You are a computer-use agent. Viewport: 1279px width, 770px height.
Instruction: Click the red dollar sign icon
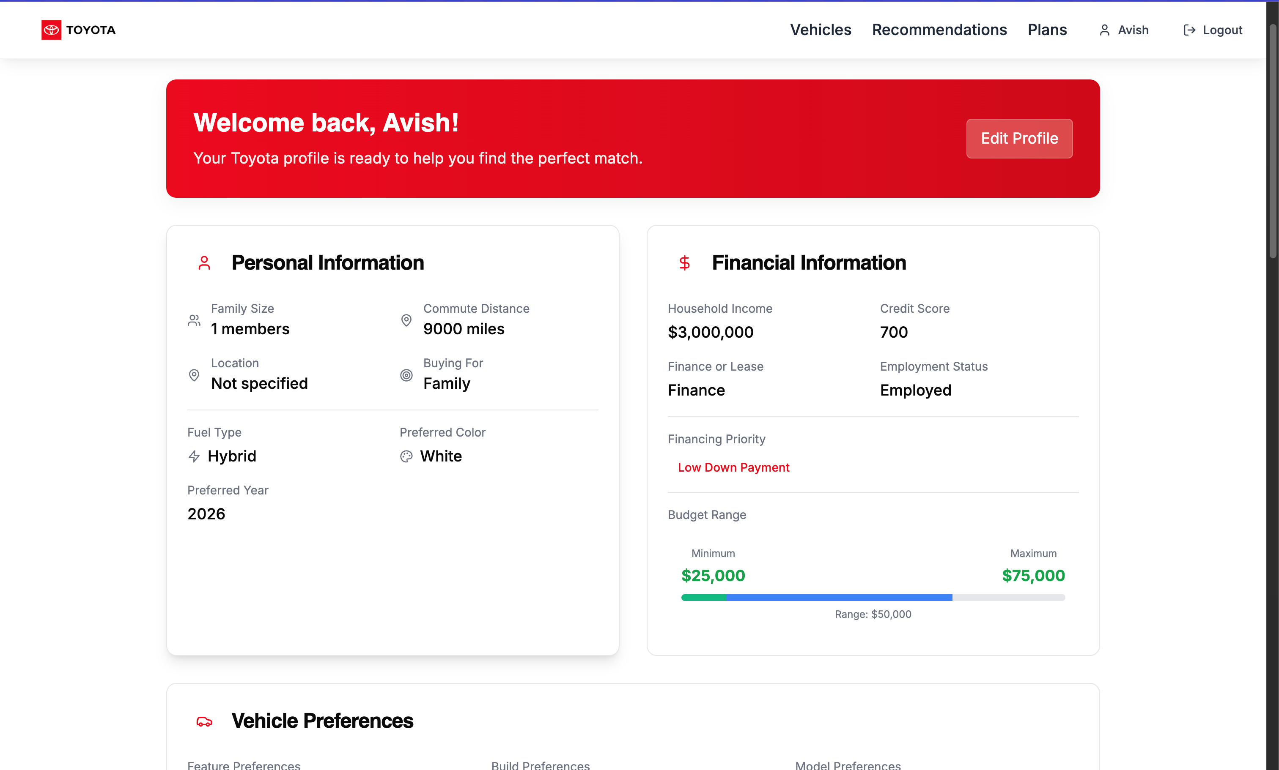point(684,263)
